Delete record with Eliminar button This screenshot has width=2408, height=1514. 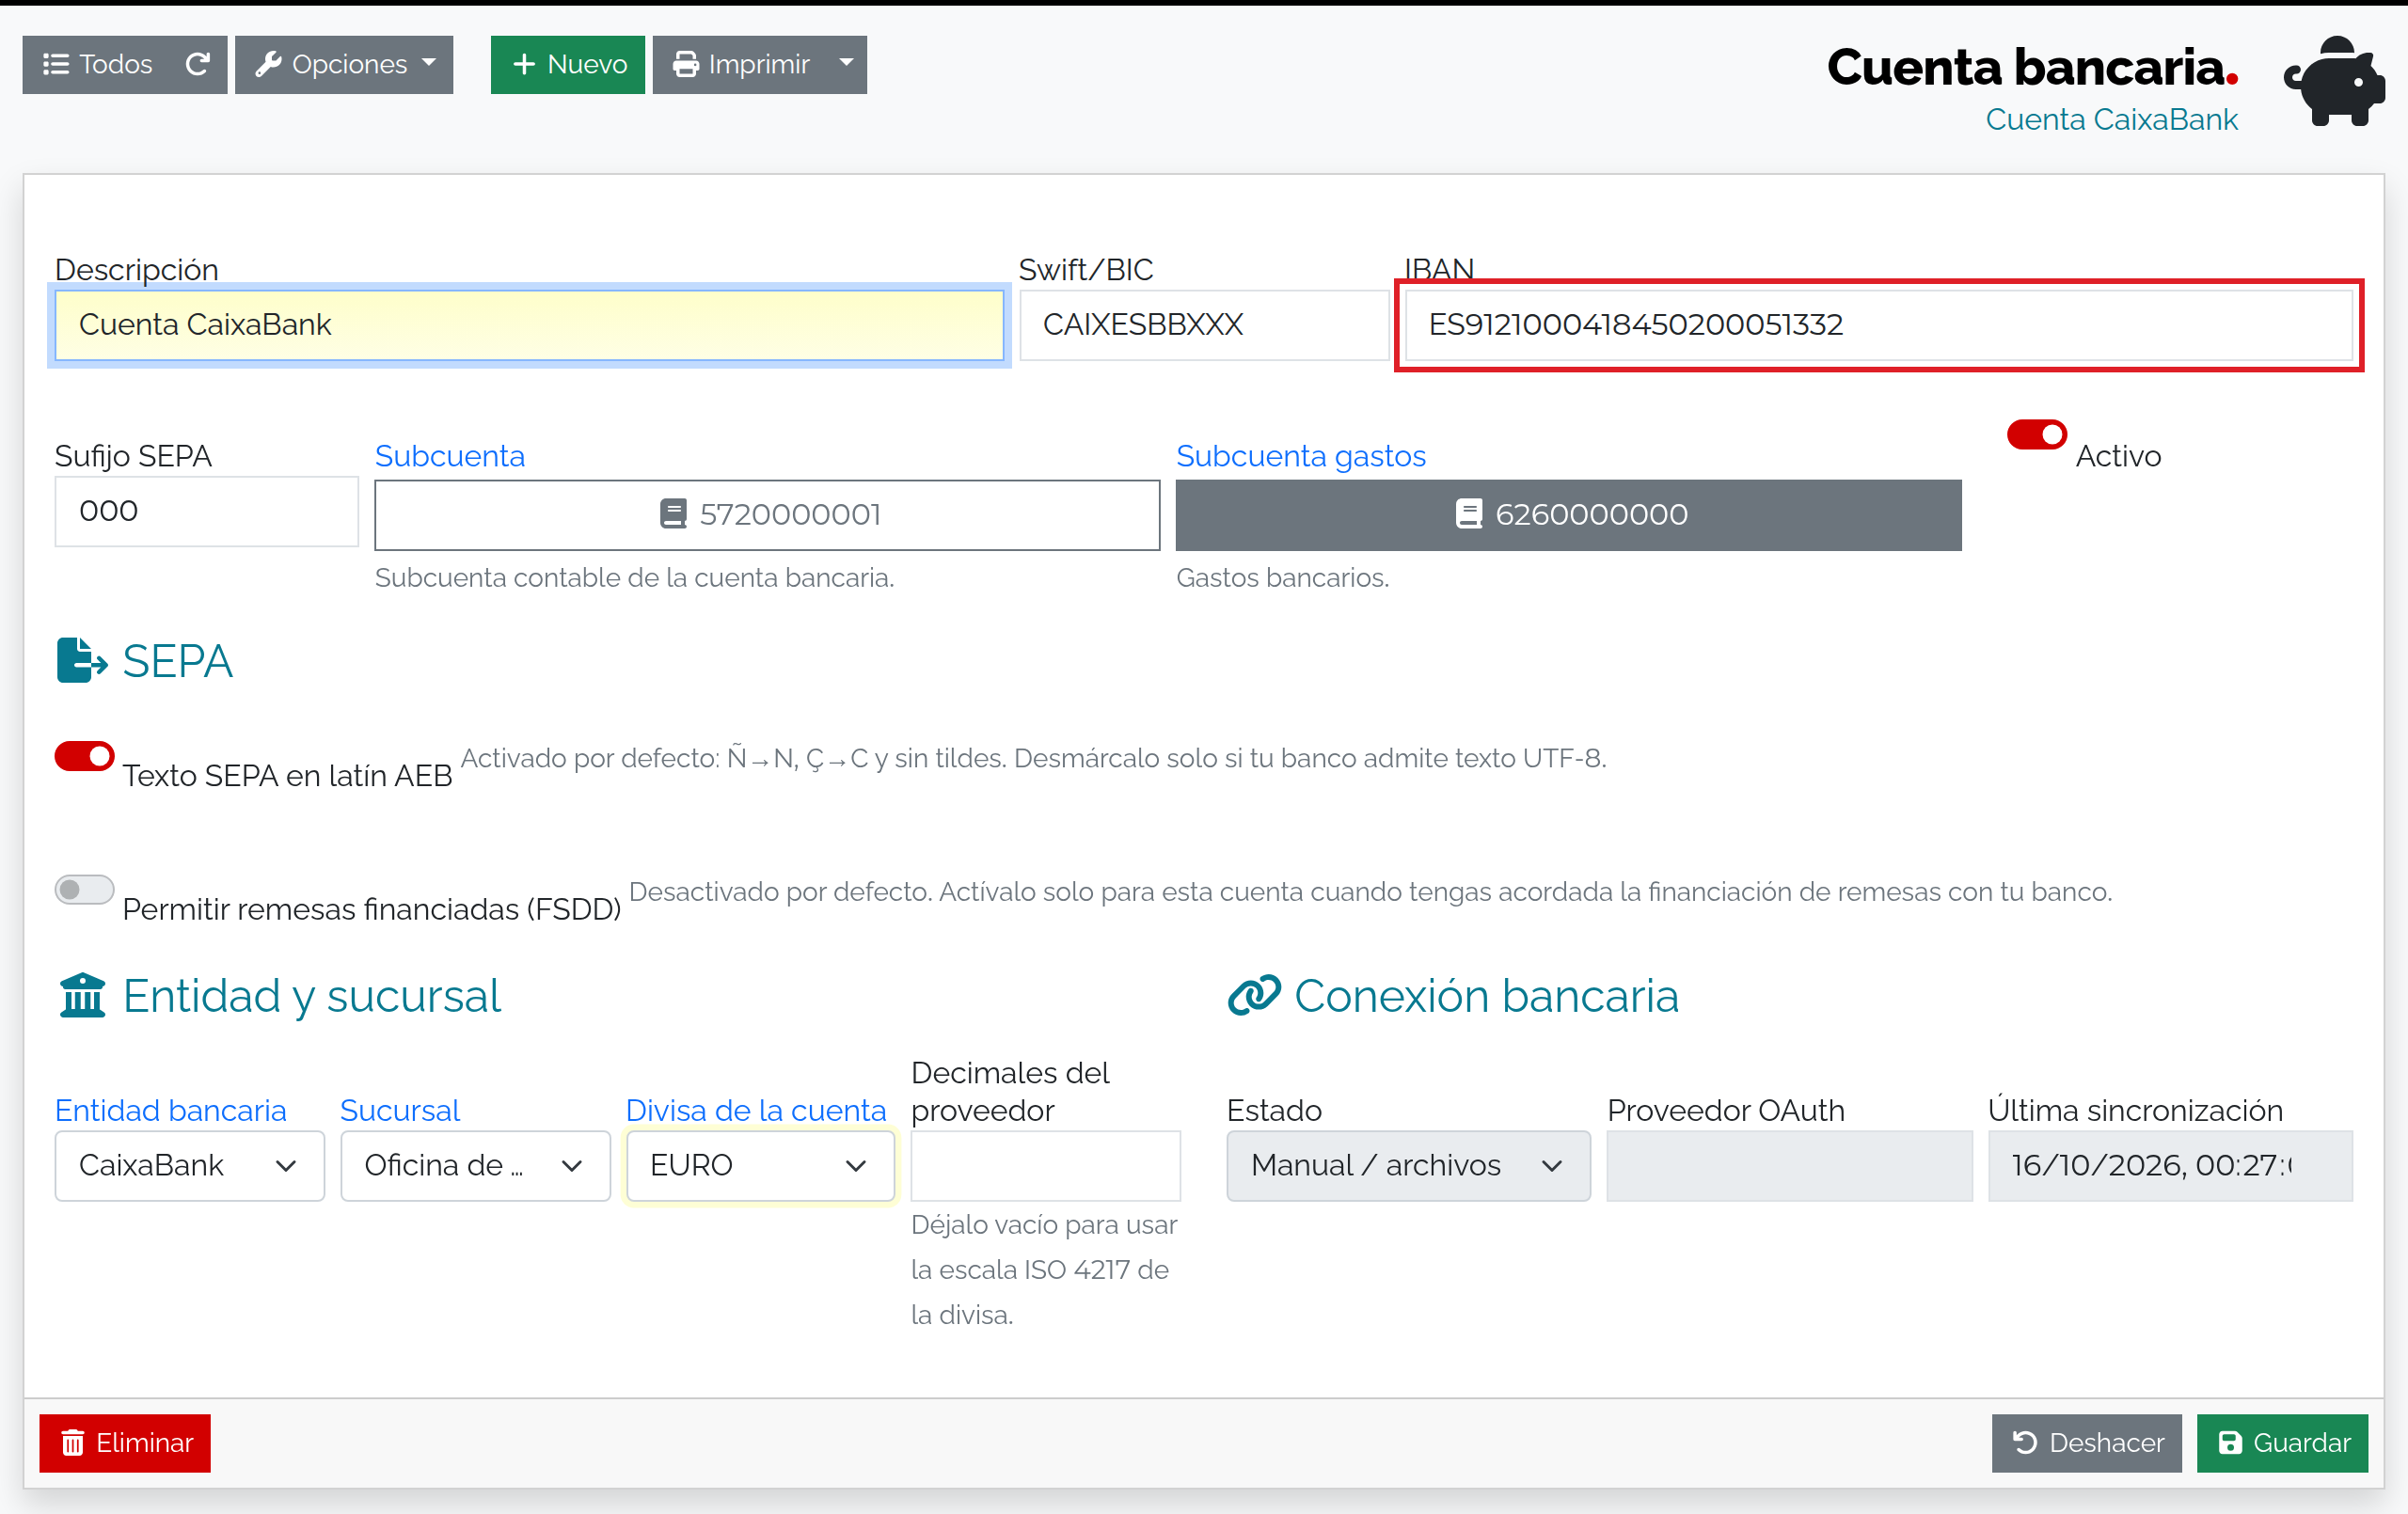coord(125,1443)
